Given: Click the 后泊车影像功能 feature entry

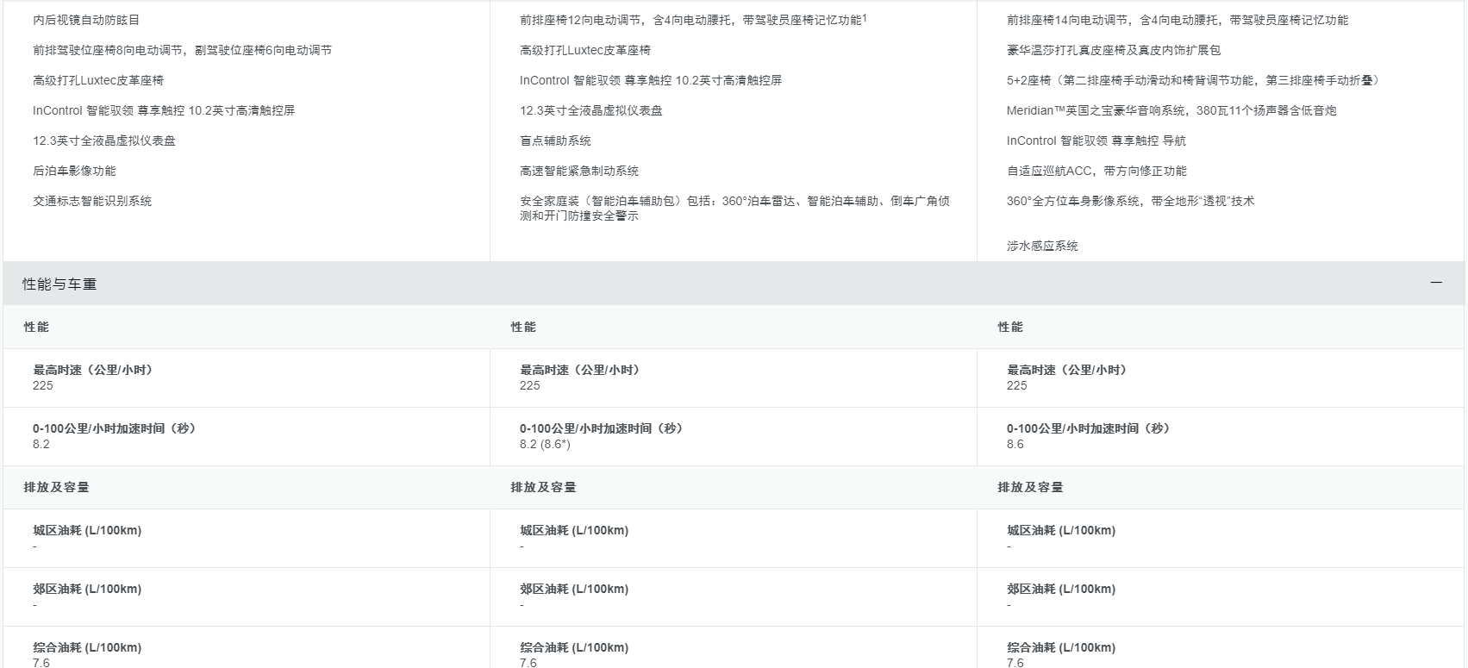Looking at the screenshot, I should (74, 171).
